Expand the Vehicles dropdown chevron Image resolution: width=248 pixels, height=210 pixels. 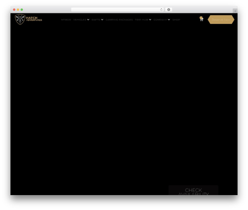(88, 19)
